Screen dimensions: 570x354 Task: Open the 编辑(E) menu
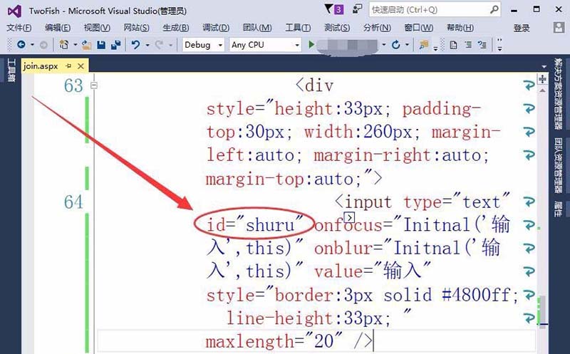[x=58, y=28]
